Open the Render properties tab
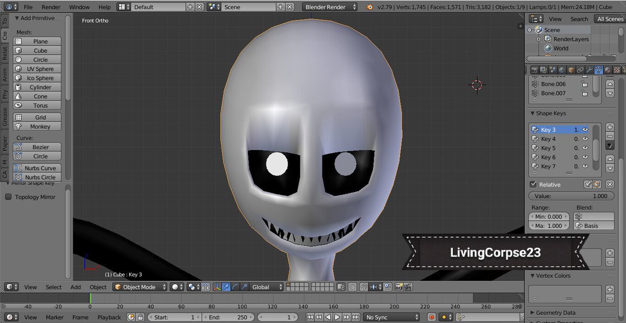626x323 pixels. pos(535,69)
